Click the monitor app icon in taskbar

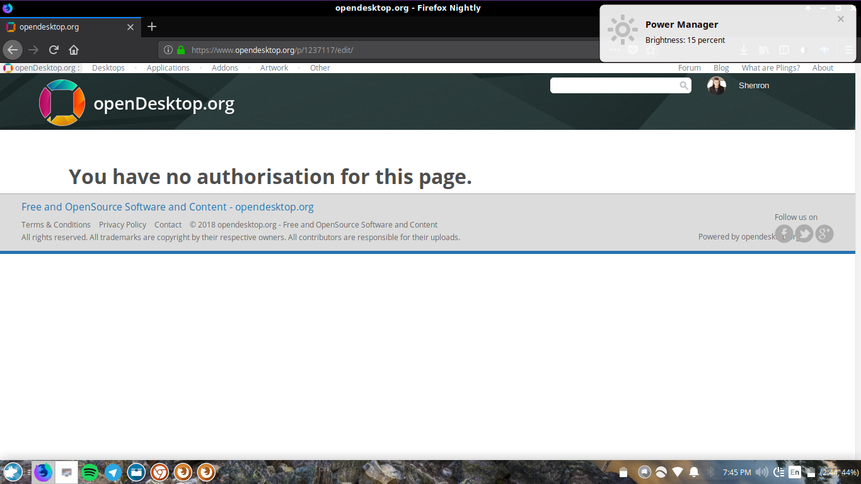[x=67, y=472]
